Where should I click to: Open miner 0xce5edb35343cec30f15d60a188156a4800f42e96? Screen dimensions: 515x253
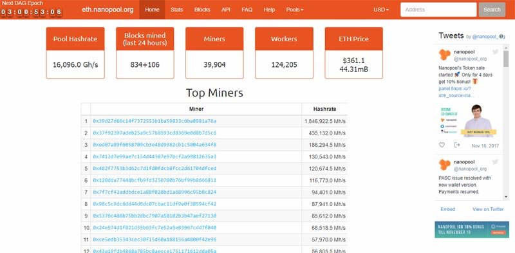(154, 239)
